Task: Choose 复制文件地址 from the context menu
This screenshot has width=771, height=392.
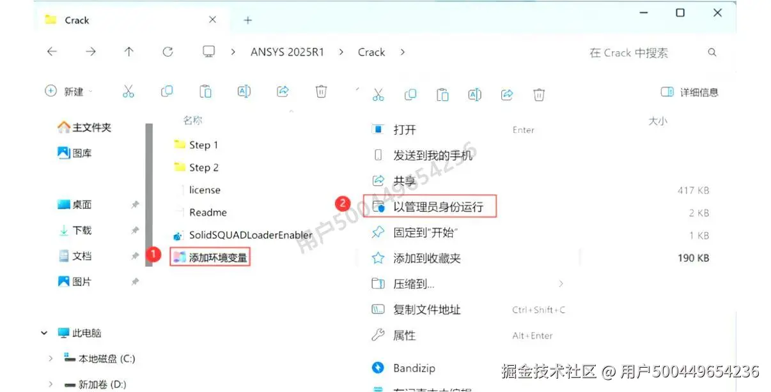Action: click(x=426, y=310)
